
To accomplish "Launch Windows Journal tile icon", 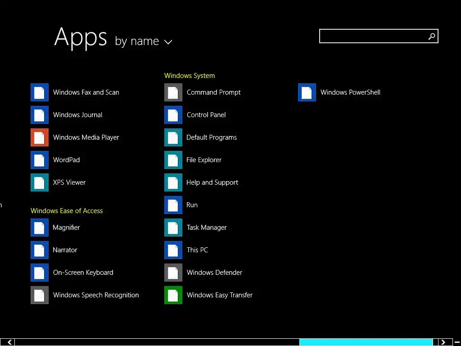I will pos(40,115).
